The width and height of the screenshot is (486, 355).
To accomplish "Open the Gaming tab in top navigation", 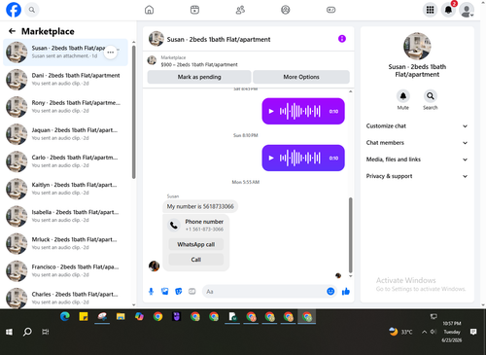I will (330, 10).
